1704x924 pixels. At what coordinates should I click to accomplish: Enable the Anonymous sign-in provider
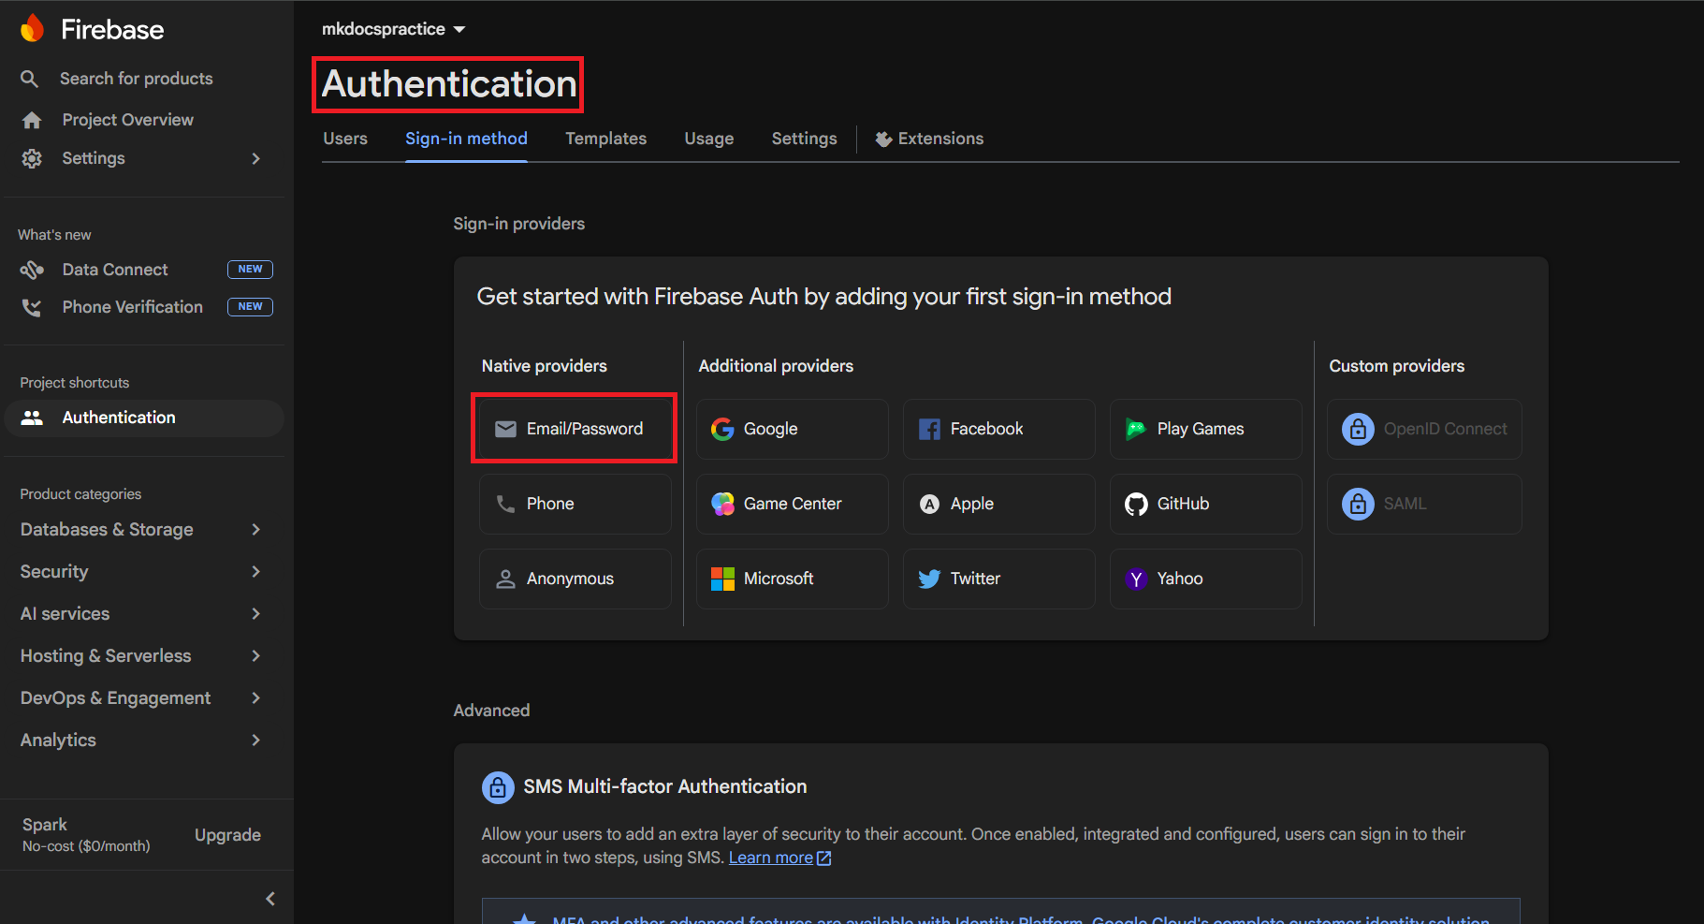coord(574,578)
